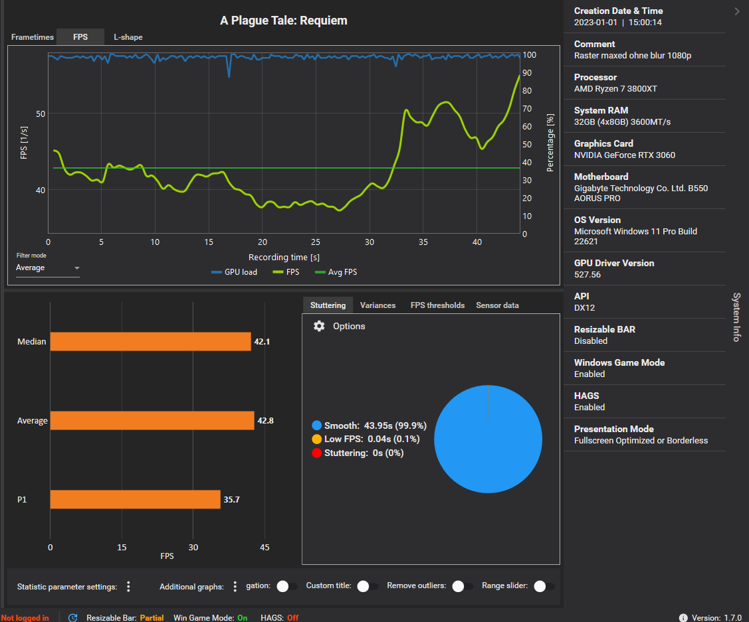749x622 pixels.
Task: Click the API DX12 value
Action: (x=584, y=307)
